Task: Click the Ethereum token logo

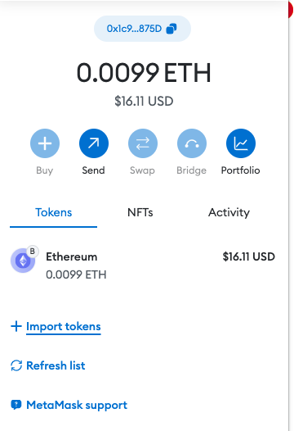Action: pos(23,261)
